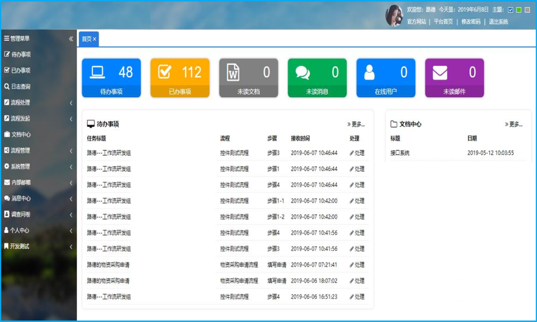Expand the 流程管理 submenu chevron
The image size is (537, 322).
71,151
